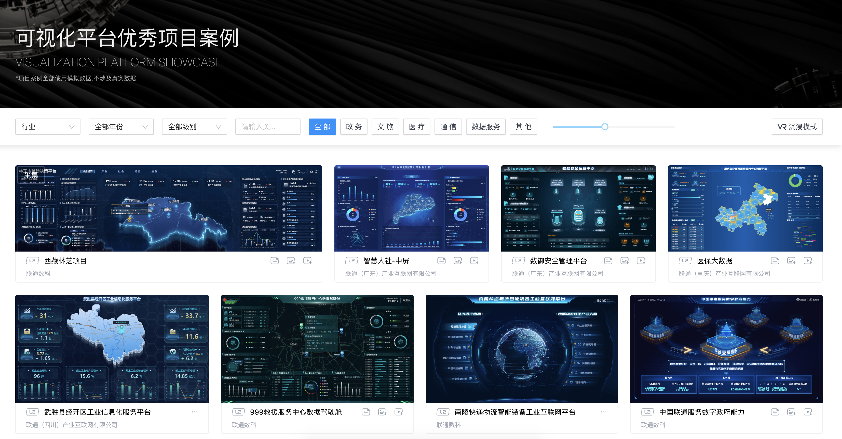The width and height of the screenshot is (842, 439).
Task: Click the details icon for 西藏林芝项目
Action: pyautogui.click(x=275, y=260)
